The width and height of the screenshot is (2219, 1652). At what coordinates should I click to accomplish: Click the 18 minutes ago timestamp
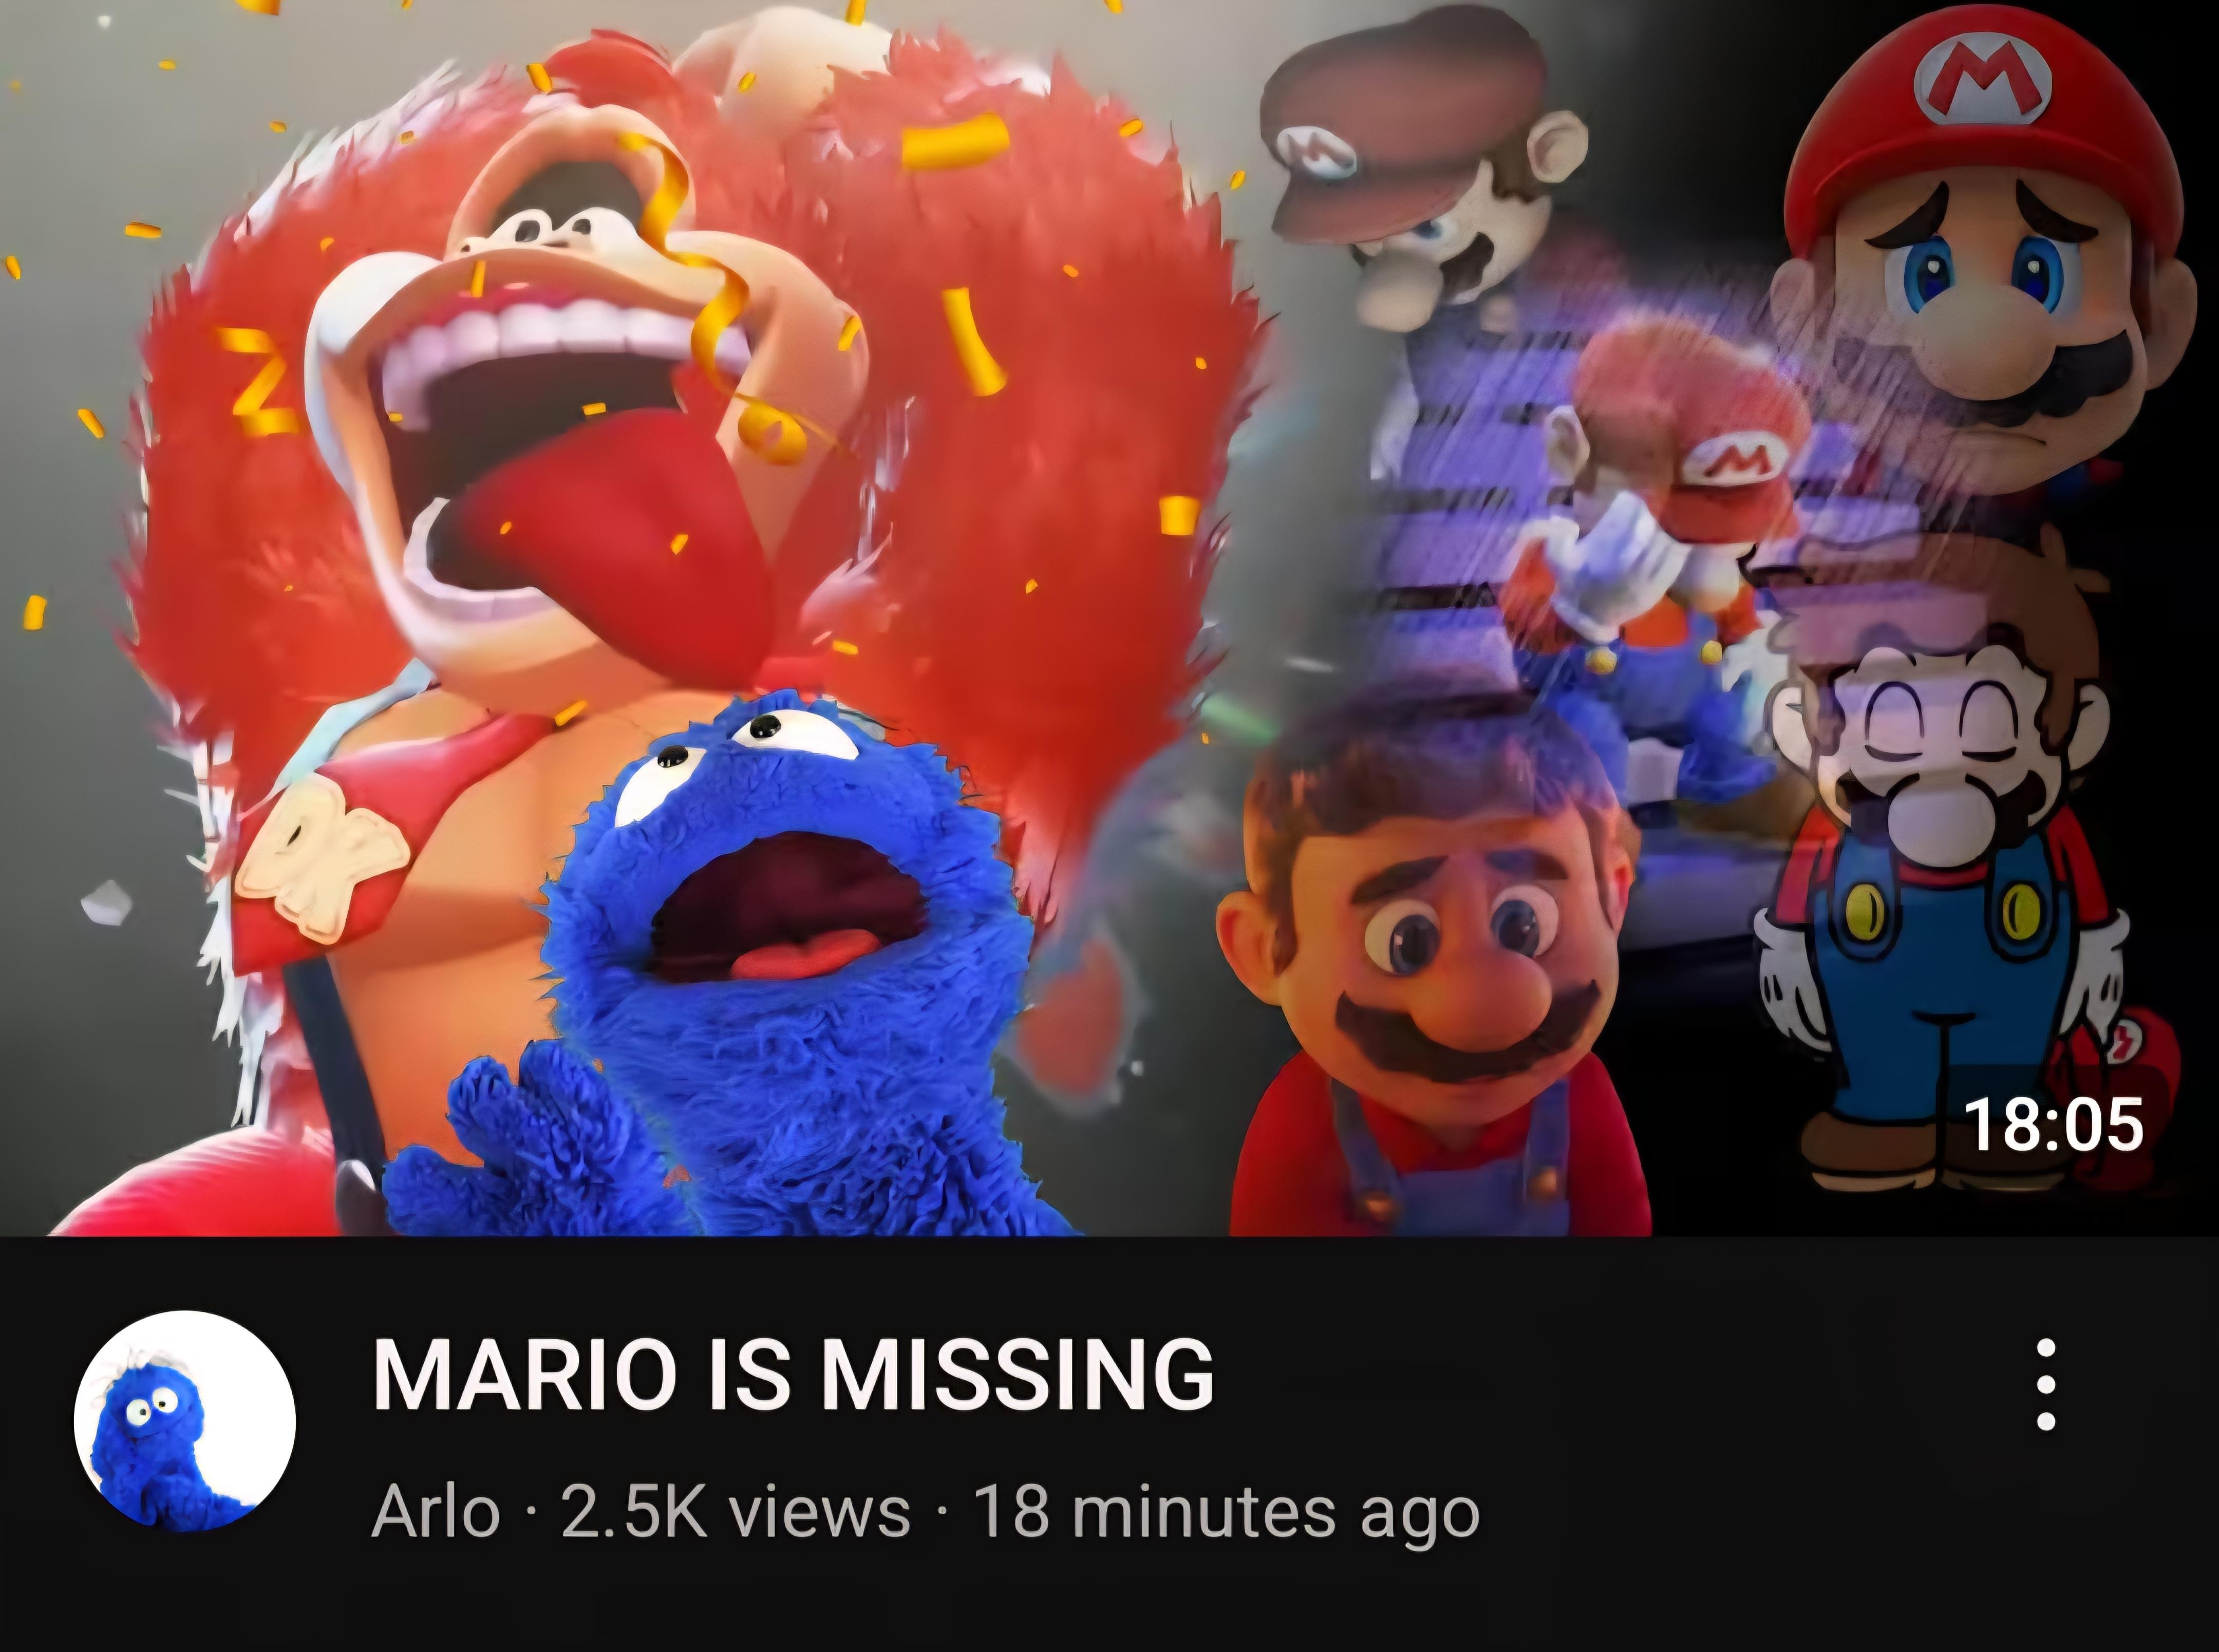pos(1226,1513)
